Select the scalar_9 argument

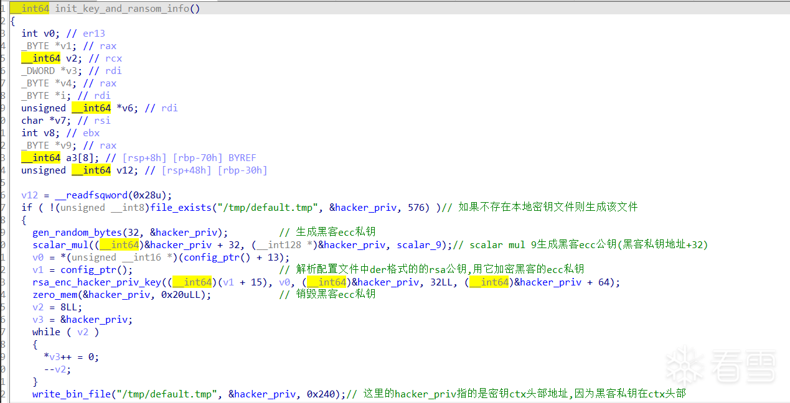pyautogui.click(x=422, y=245)
